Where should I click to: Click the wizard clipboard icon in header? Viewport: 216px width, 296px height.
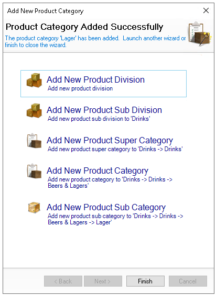tap(200, 34)
